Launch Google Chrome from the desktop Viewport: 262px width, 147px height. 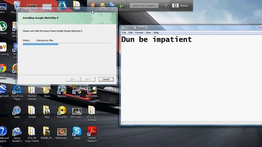(x=3, y=68)
